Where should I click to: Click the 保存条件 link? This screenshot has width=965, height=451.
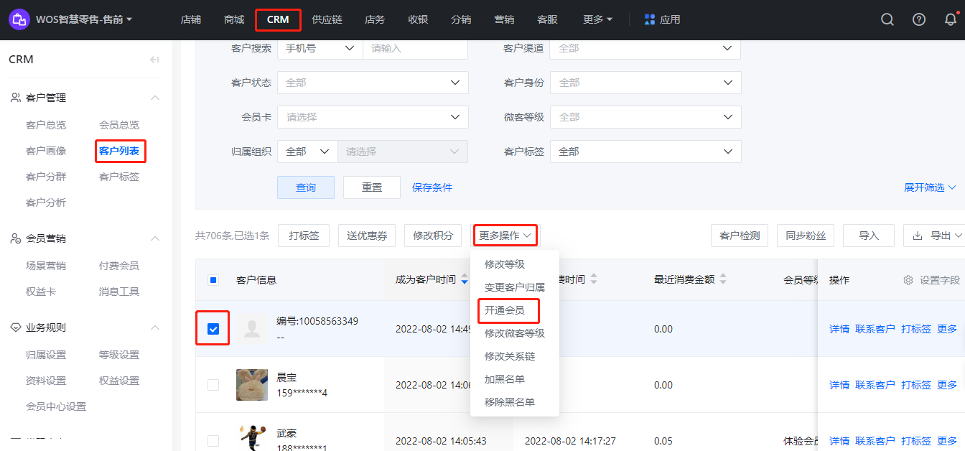(432, 187)
